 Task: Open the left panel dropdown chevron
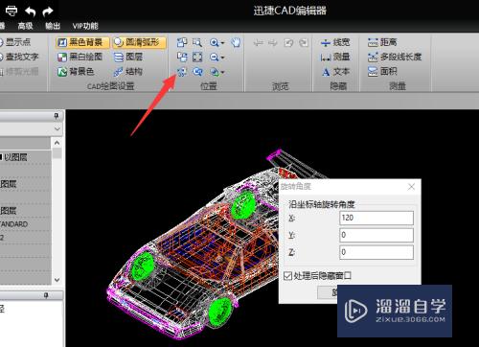(57, 129)
